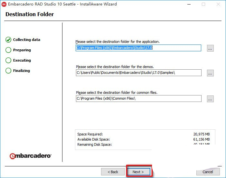Browse for the common files folder
The height and width of the screenshot is (178, 226).
pos(210,99)
